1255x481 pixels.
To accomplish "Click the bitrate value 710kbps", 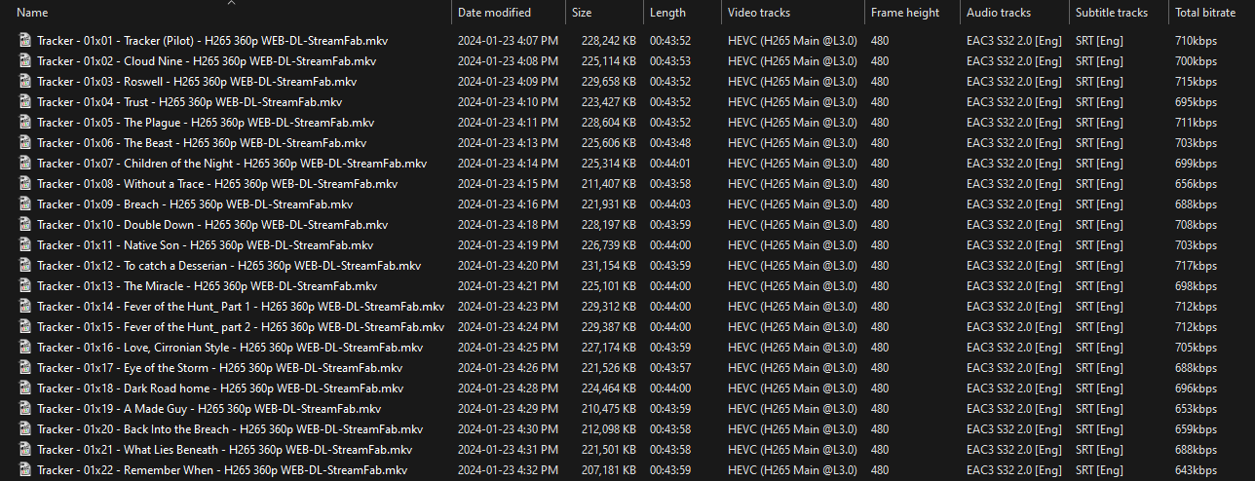I will 1197,41.
